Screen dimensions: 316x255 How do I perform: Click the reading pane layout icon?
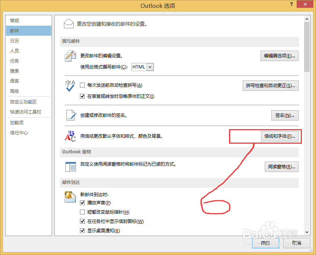pyautogui.click(x=71, y=167)
